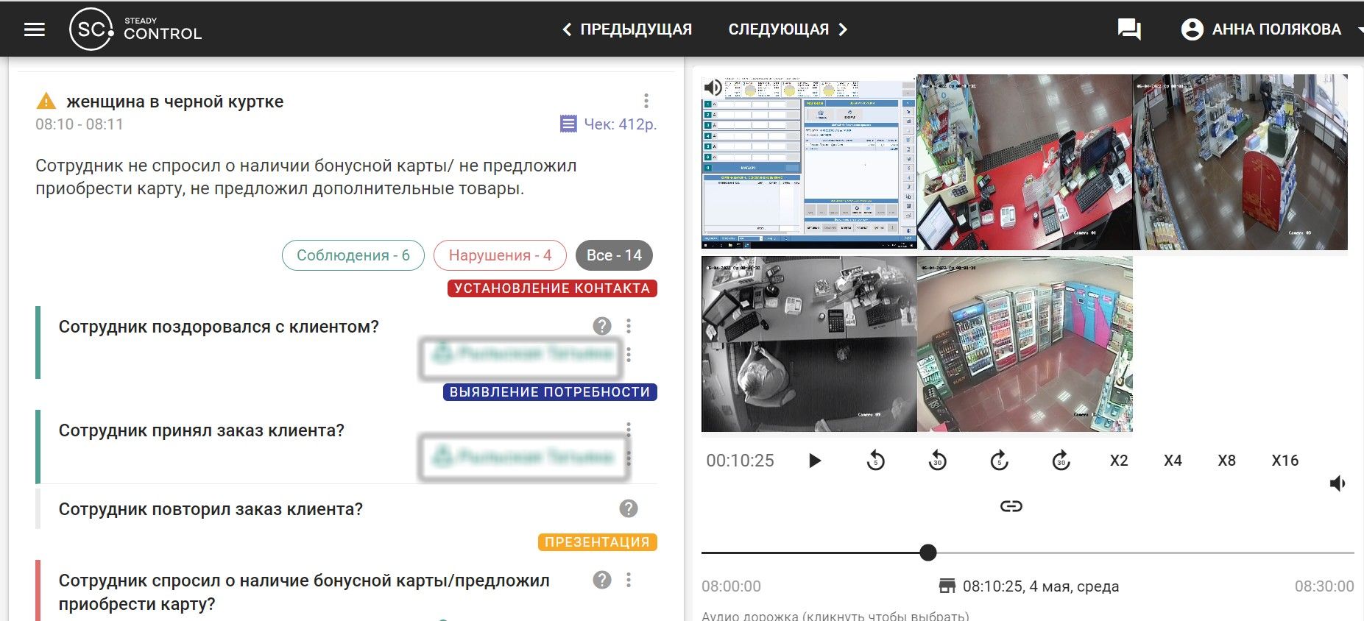Rewind the video 5 seconds
Image resolution: width=1364 pixels, height=621 pixels.
click(x=875, y=461)
